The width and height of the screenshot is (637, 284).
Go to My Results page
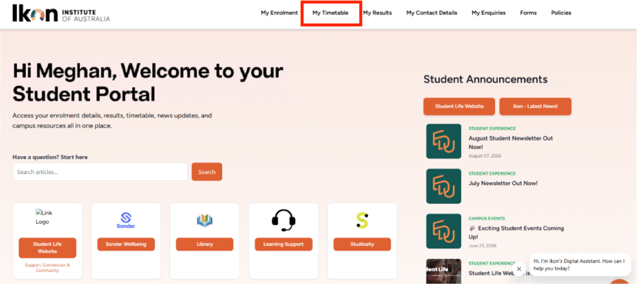click(377, 13)
